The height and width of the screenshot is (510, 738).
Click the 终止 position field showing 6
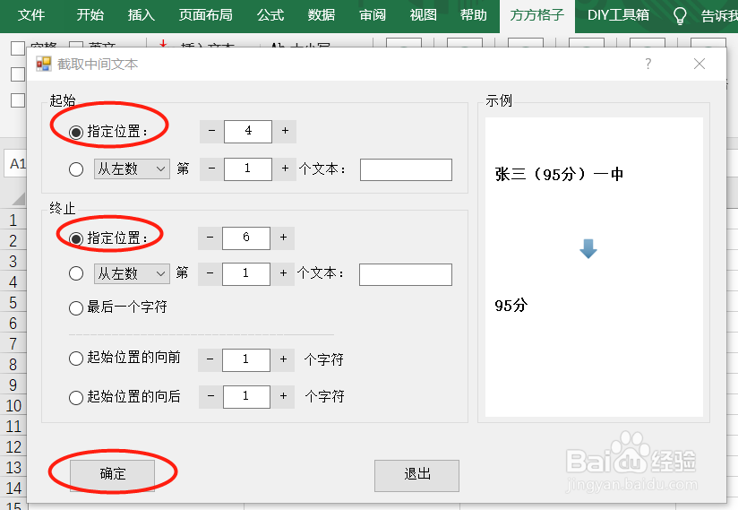pos(246,238)
